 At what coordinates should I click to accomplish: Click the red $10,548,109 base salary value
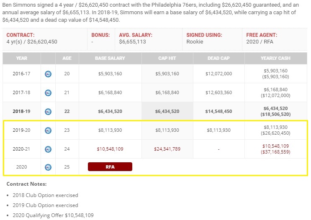point(110,149)
